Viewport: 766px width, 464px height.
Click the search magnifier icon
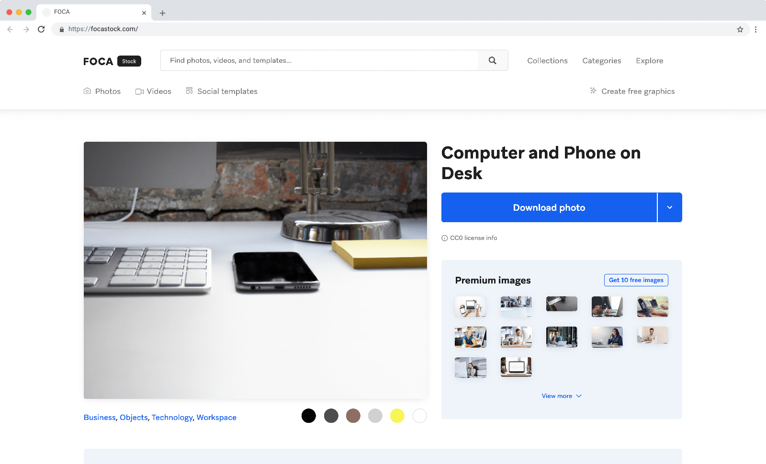click(492, 60)
